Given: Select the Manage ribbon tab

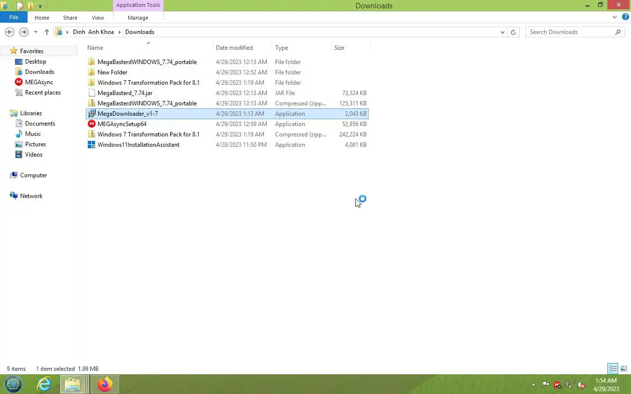Looking at the screenshot, I should pos(138,17).
